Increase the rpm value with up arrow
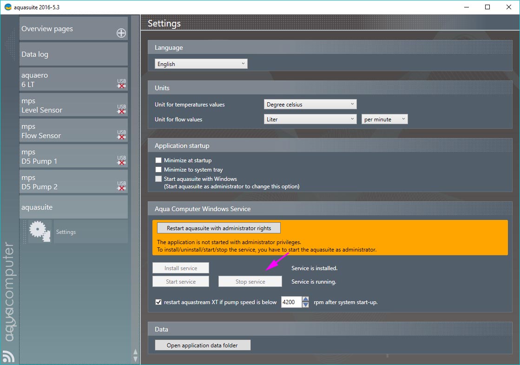This screenshot has height=365, width=520. tap(305, 299)
